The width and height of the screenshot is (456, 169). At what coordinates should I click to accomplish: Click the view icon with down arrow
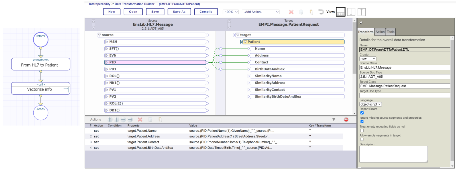[x=351, y=12]
